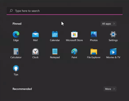The image size is (129, 101).
Task: Launch Movies & TV
Action: tap(113, 53)
